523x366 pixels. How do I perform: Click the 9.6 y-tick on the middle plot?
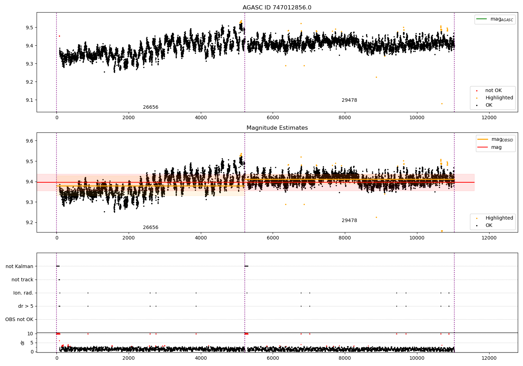tap(29, 141)
